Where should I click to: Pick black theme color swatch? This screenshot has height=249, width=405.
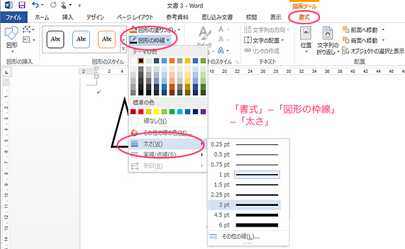(x=141, y=61)
